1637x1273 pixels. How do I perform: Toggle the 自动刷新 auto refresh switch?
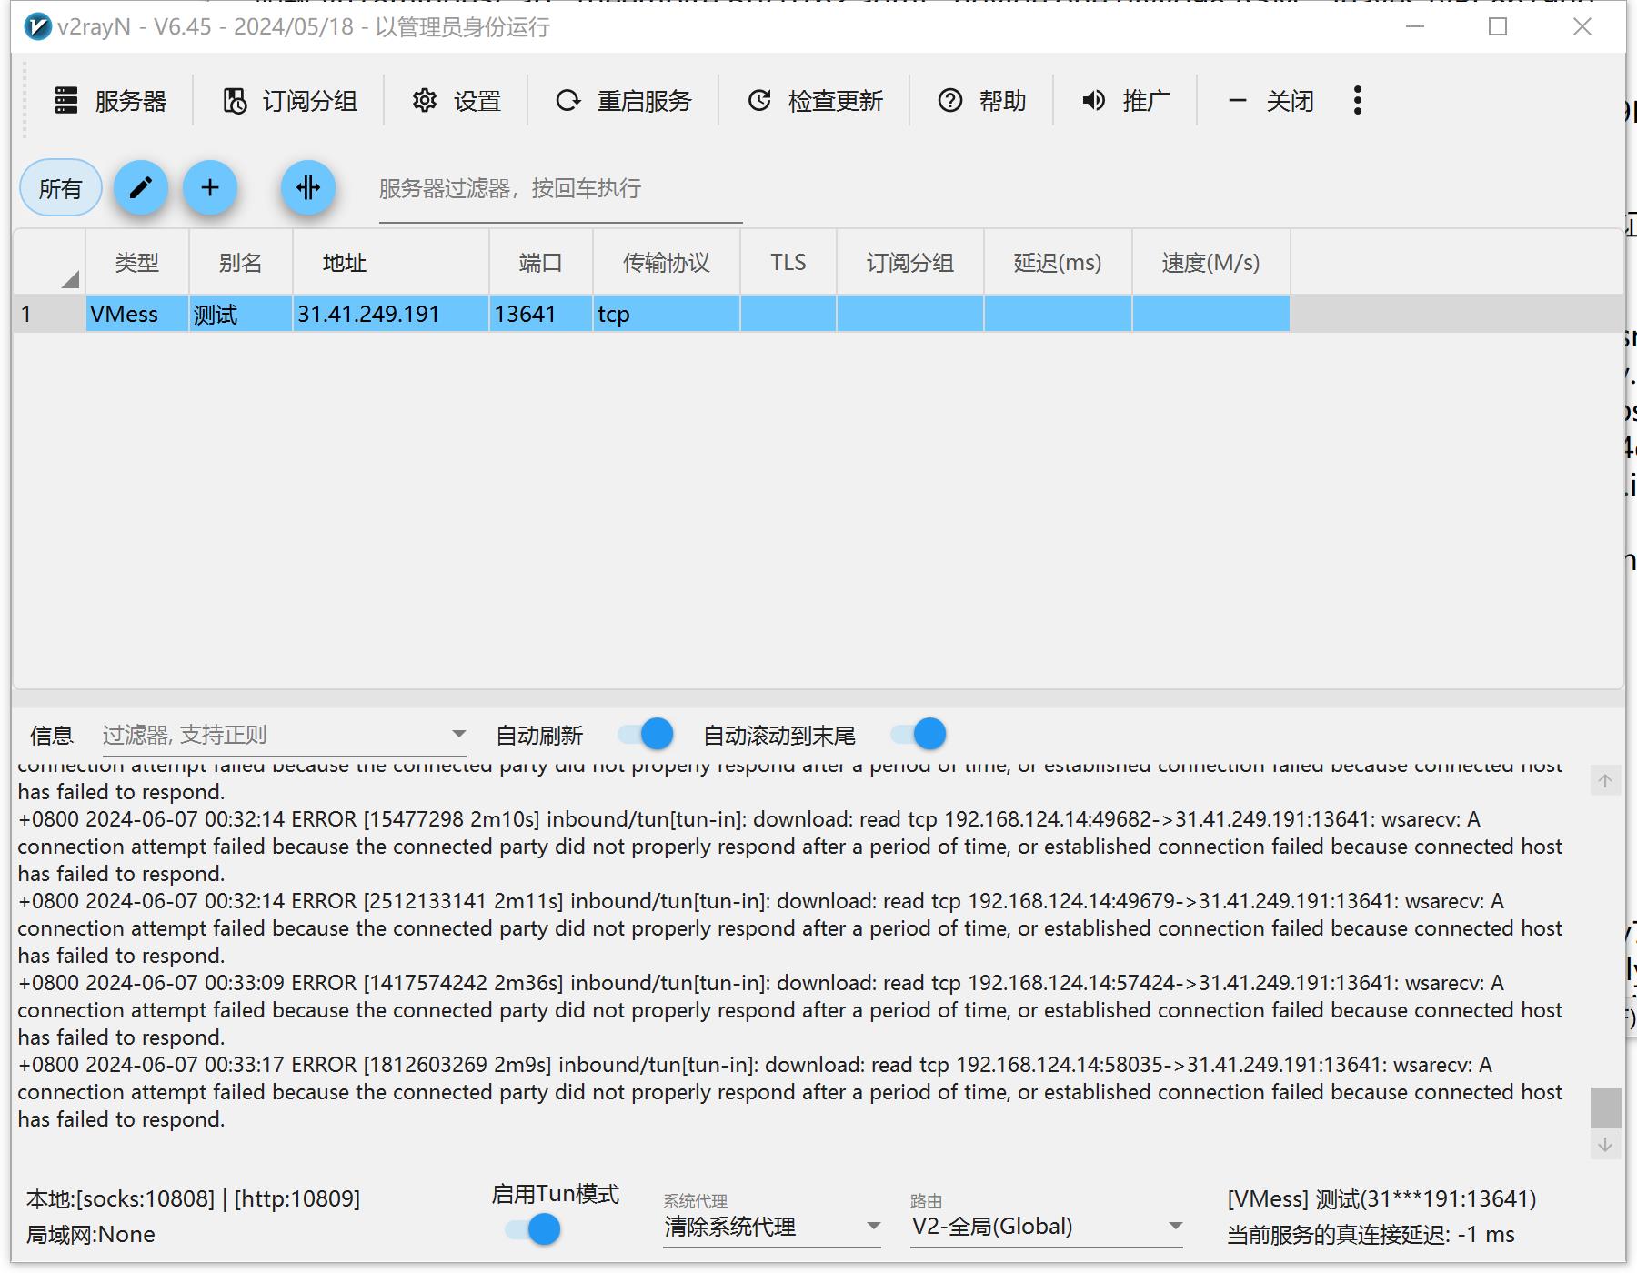646,734
